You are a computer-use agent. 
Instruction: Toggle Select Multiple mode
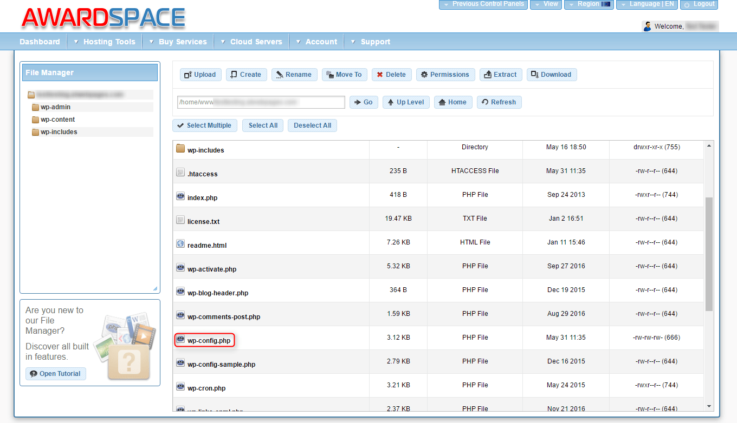(x=204, y=125)
